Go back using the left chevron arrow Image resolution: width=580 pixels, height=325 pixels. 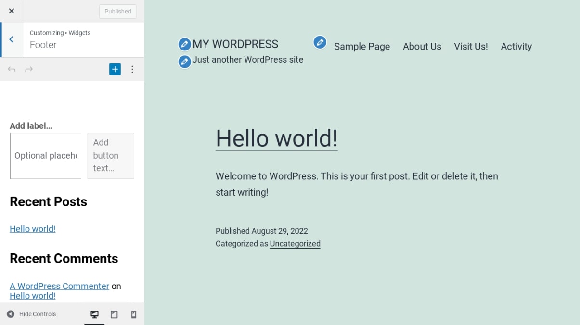coord(12,39)
